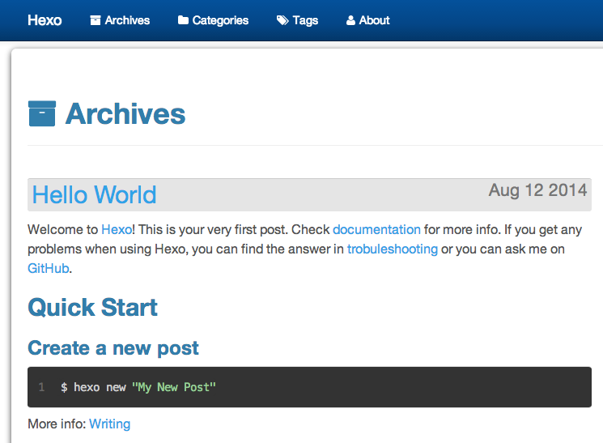Click the Hexo site logo text
This screenshot has width=603, height=443.
45,20
